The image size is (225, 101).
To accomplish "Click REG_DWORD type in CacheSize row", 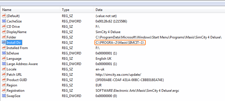I will pyautogui.click(x=71, y=21).
